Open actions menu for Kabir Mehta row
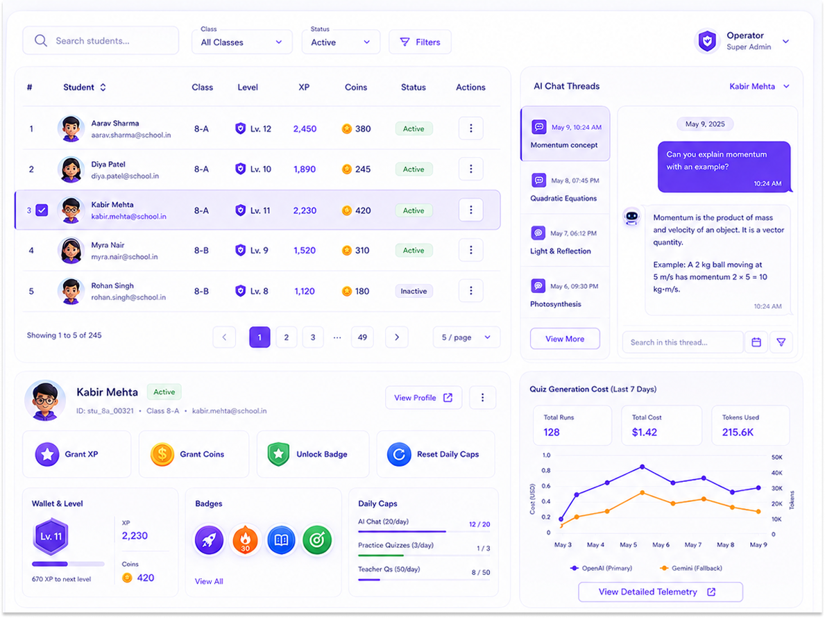This screenshot has width=825, height=618. [x=470, y=210]
